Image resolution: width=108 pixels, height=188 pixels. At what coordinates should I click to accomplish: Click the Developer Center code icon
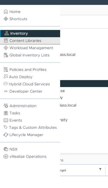(6, 91)
